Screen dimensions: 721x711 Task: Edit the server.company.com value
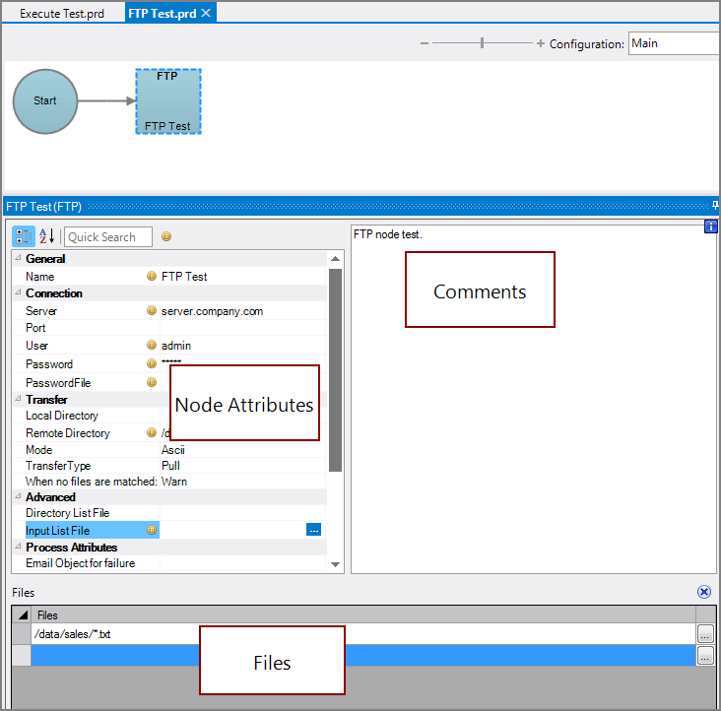242,311
